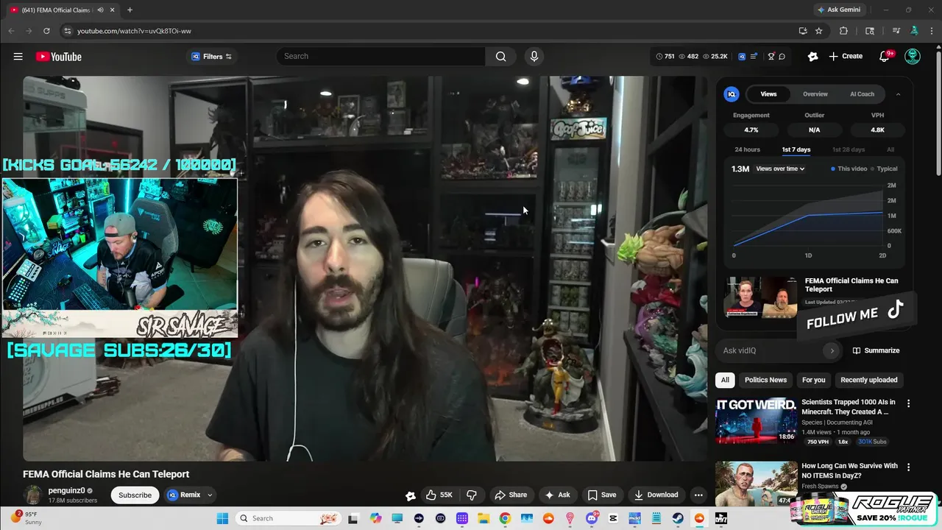Toggle the This video chart legend
This screenshot has height=530, width=942.
click(849, 169)
